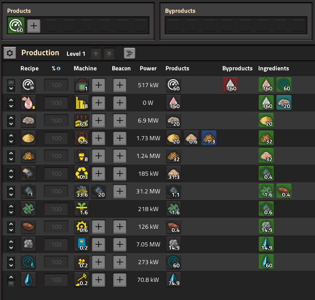
Task: Click blue-highlighted product icon showing 1.3
Action: (x=209, y=138)
